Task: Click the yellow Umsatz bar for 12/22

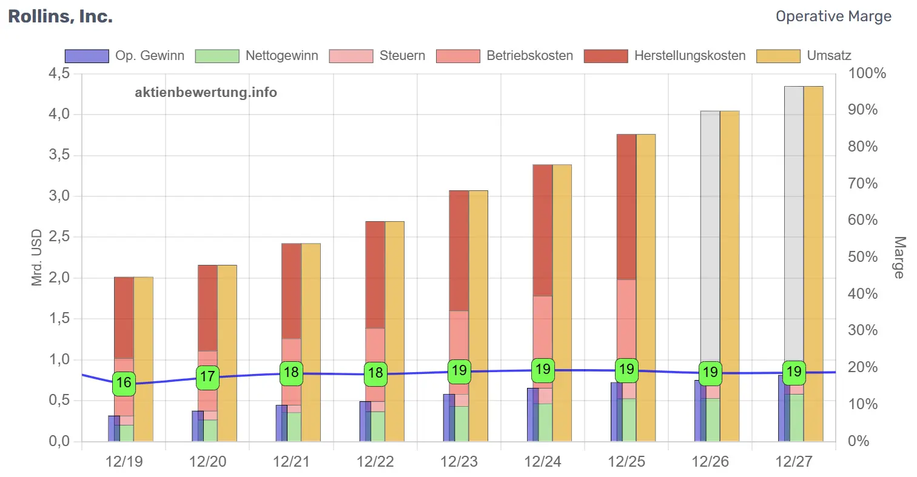Action: point(394,331)
